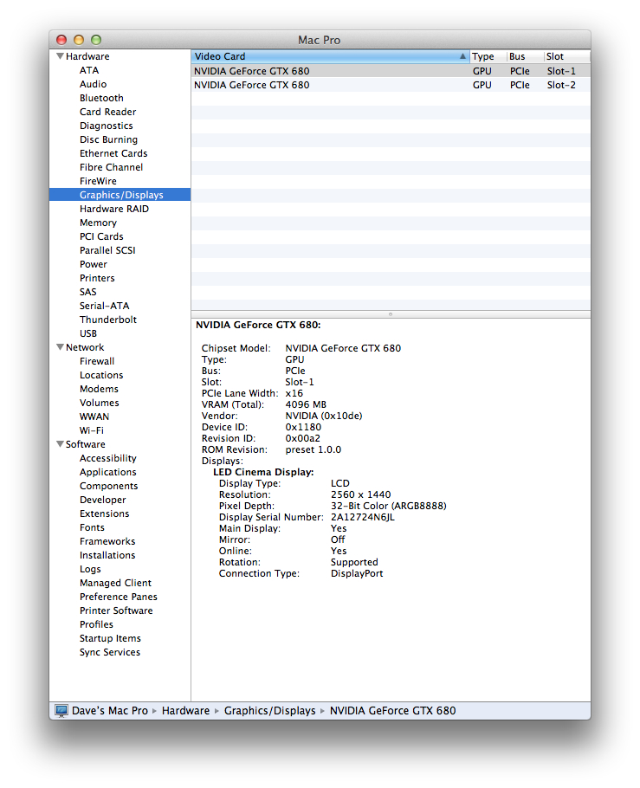Select Wi-Fi in the sidebar
Screen dimensions: 640x788
pos(92,430)
